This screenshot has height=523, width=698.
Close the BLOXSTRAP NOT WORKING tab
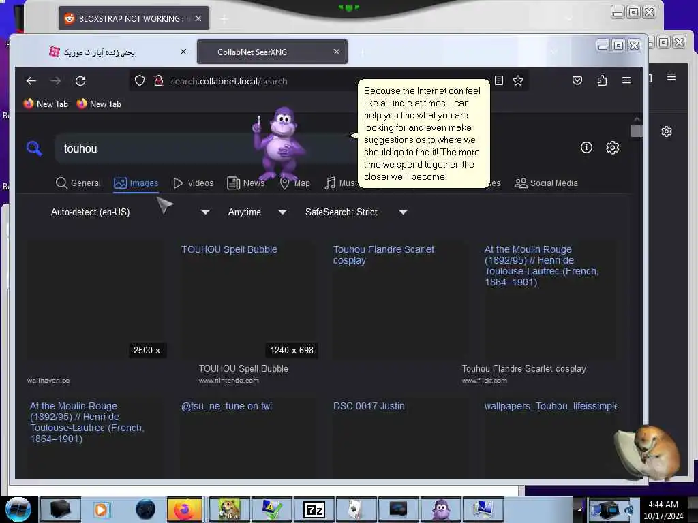[x=198, y=18]
